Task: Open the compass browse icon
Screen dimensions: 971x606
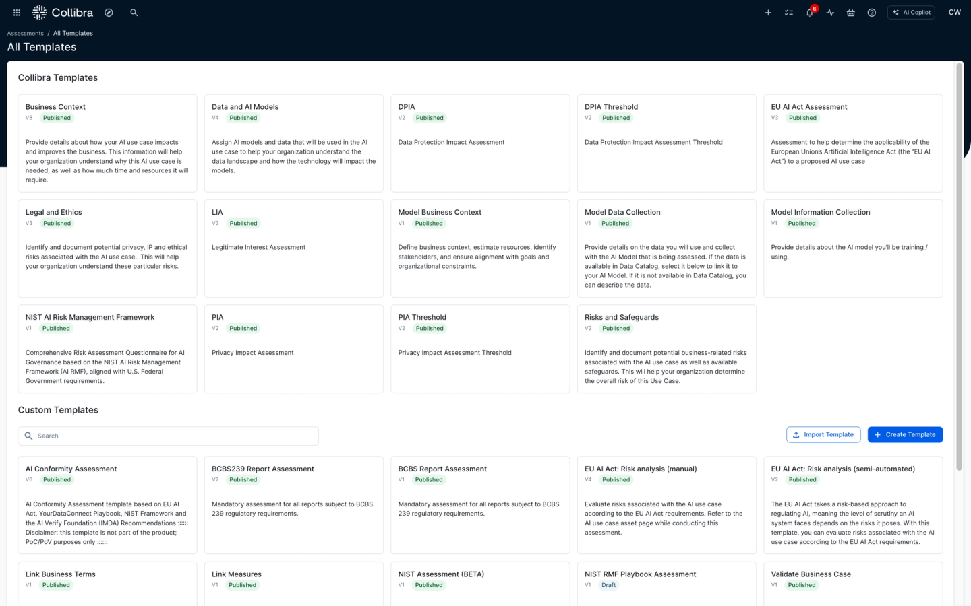Action: point(109,13)
